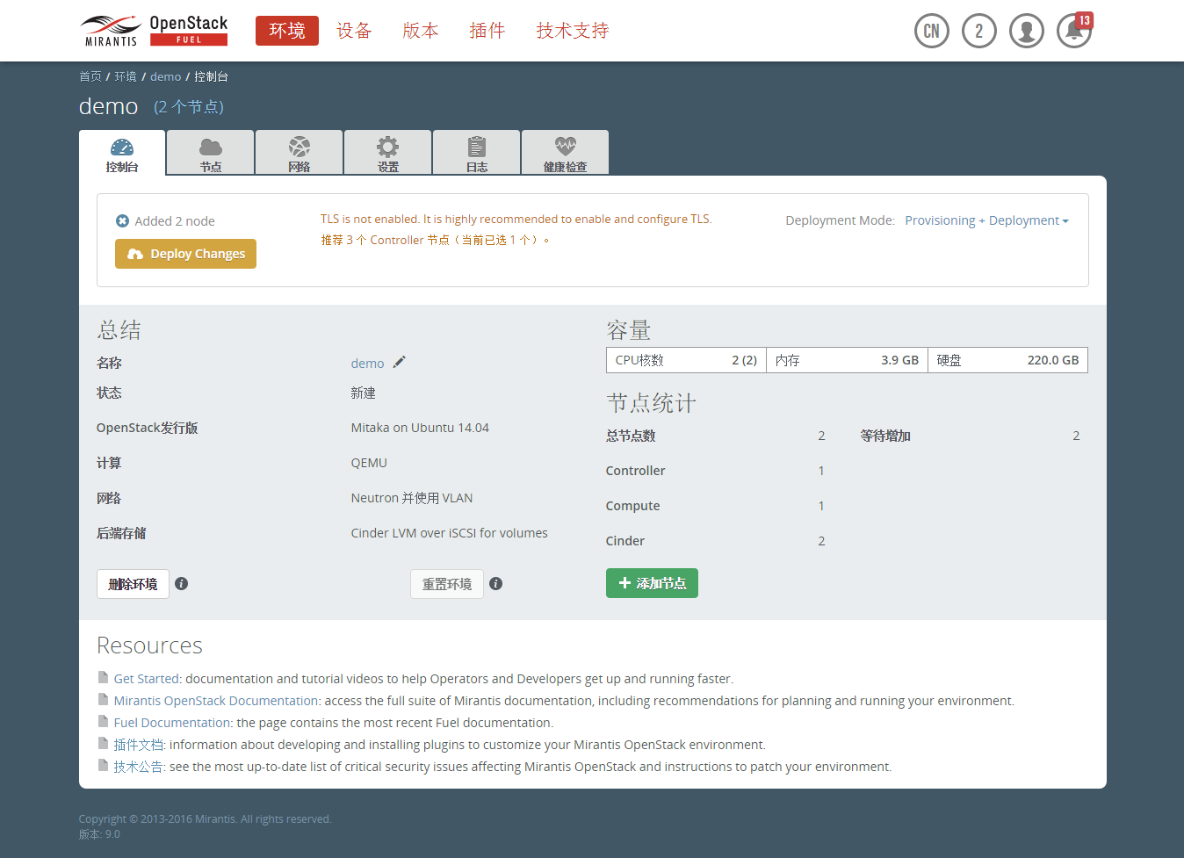Viewport: 1184px width, 858px height.
Task: Open the node count circle showing 2
Action: point(979,31)
